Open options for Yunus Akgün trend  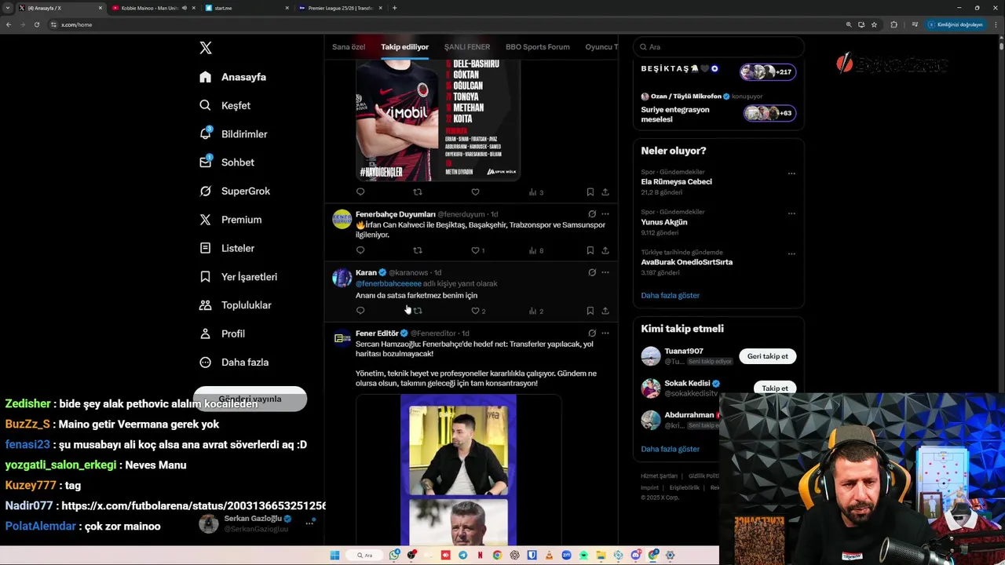[x=791, y=213]
